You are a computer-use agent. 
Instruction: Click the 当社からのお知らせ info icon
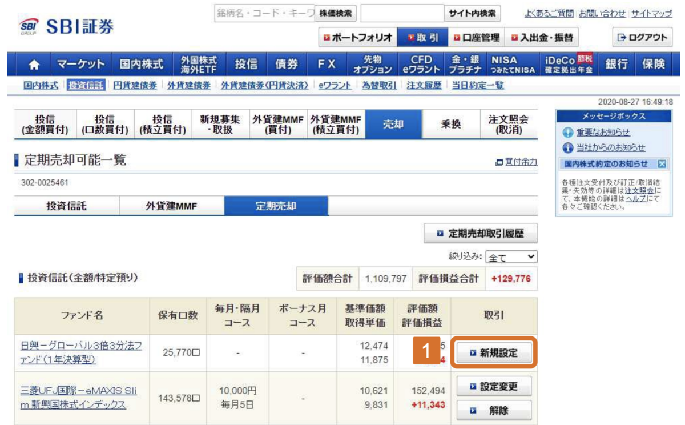point(568,148)
